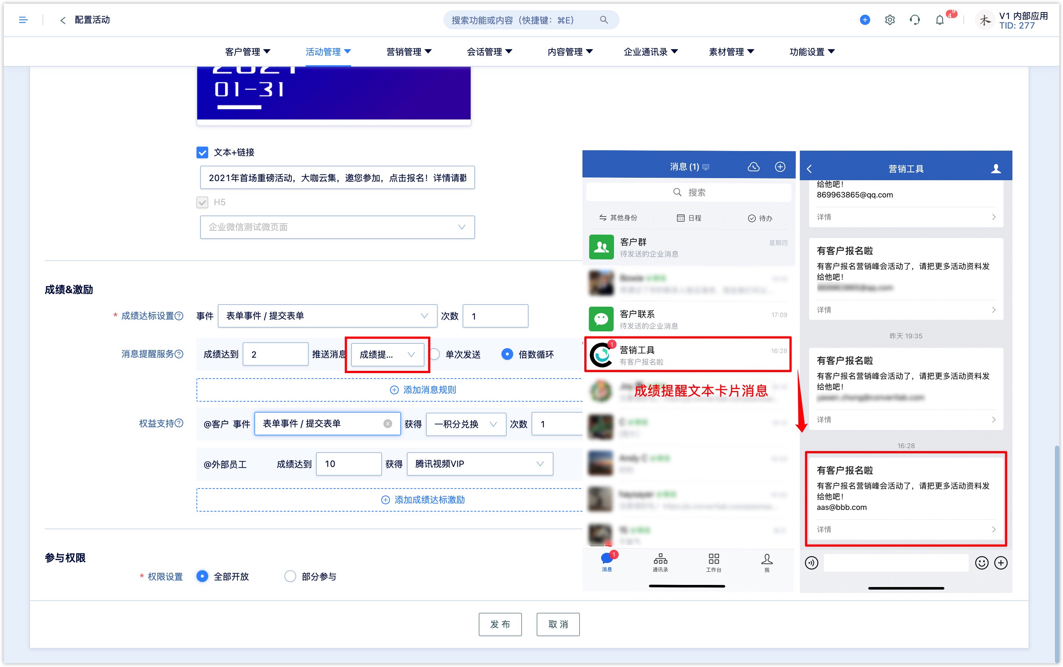Open the 成绩达标 event dropdown
This screenshot has height=667, width=1063.
pyautogui.click(x=327, y=316)
